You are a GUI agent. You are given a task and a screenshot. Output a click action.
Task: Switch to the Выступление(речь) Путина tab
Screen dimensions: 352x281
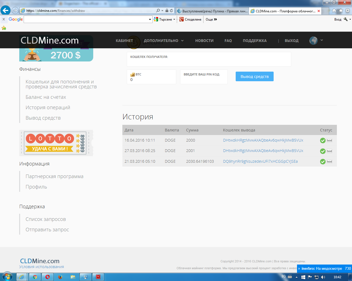[212, 11]
